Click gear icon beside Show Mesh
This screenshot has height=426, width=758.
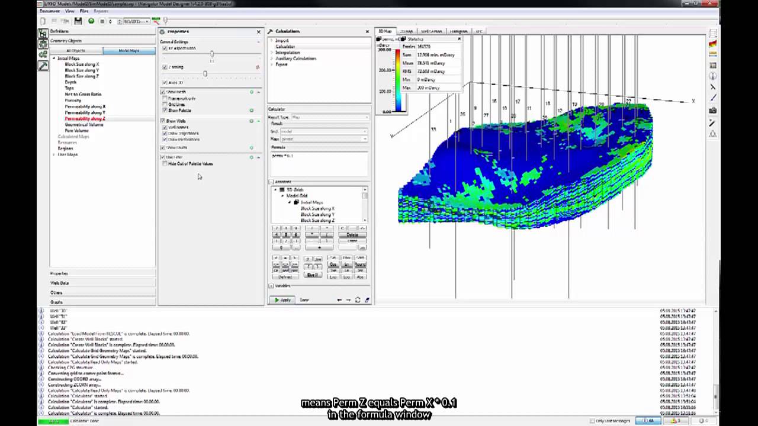251,92
